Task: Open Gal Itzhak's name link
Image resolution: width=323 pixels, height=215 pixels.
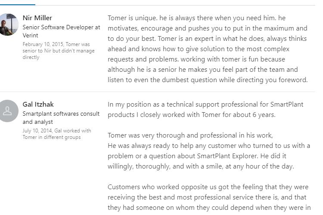Action: (38, 104)
